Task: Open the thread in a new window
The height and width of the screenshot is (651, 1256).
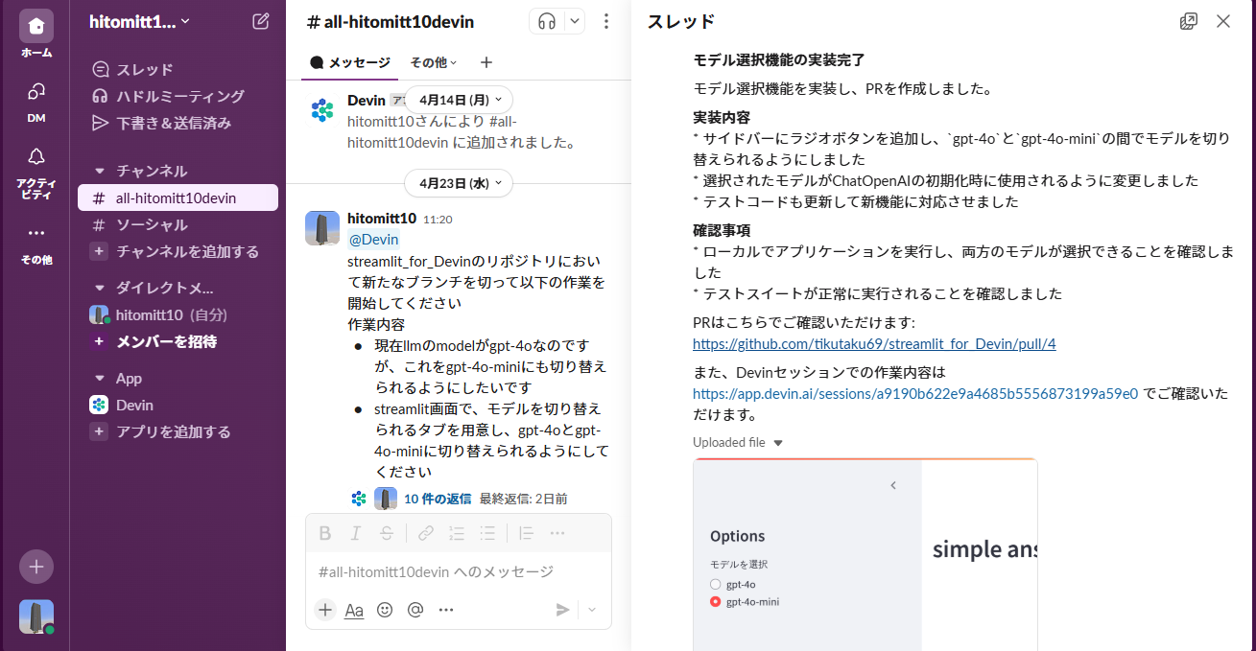Action: click(x=1189, y=20)
